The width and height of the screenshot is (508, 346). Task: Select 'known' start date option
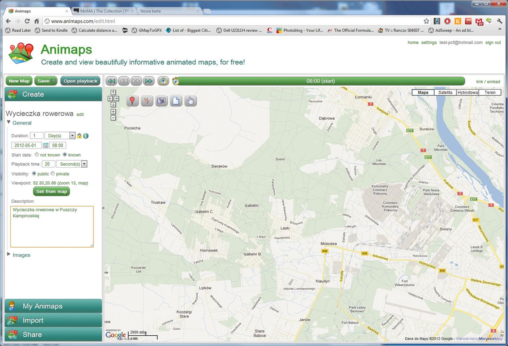65,155
